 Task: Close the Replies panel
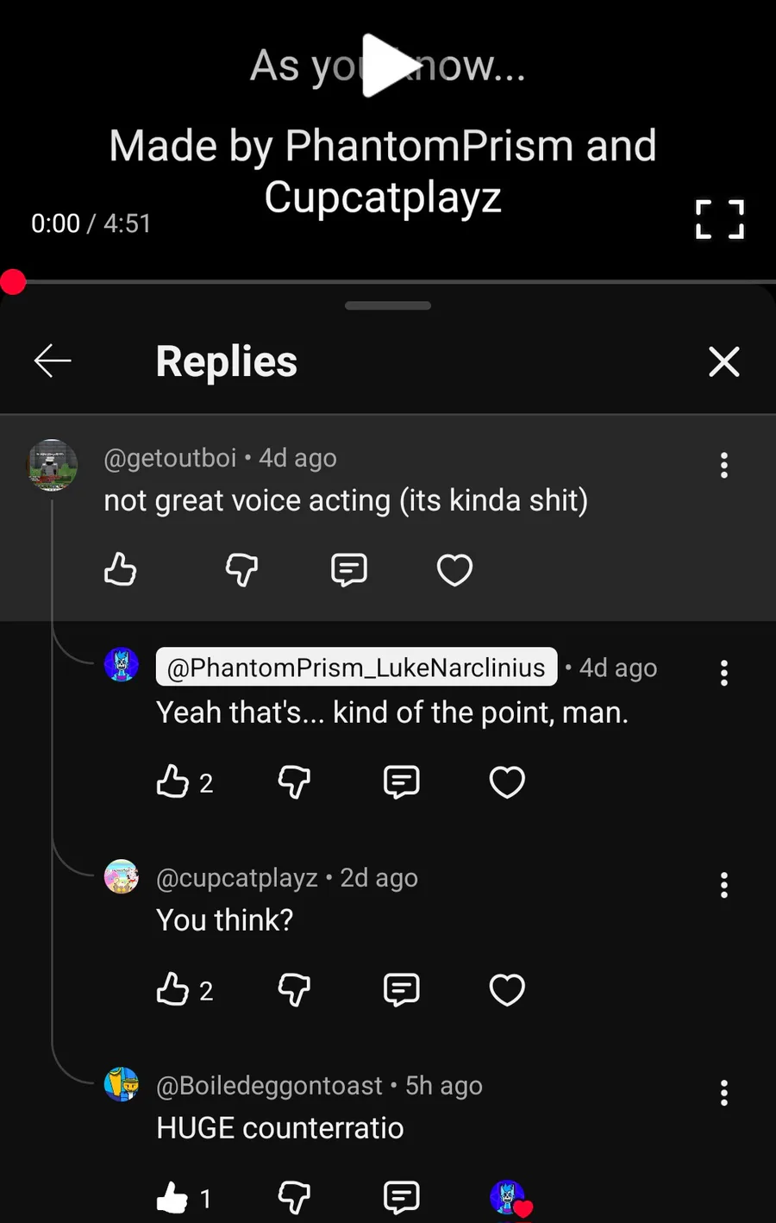[723, 361]
